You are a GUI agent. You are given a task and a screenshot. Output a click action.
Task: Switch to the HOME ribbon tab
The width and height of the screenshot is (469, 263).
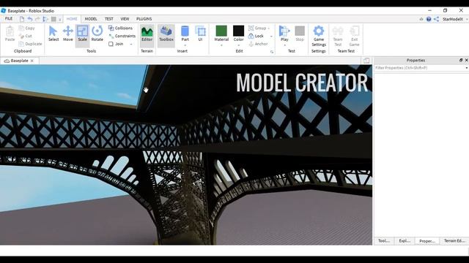pyautogui.click(x=72, y=19)
